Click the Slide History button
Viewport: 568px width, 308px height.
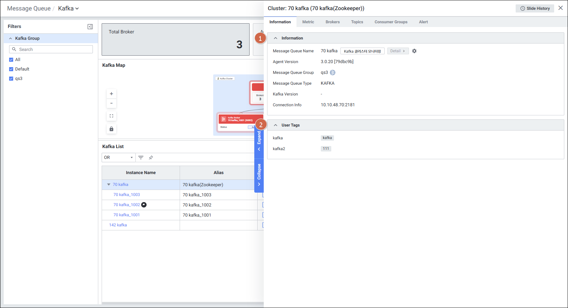pyautogui.click(x=535, y=8)
